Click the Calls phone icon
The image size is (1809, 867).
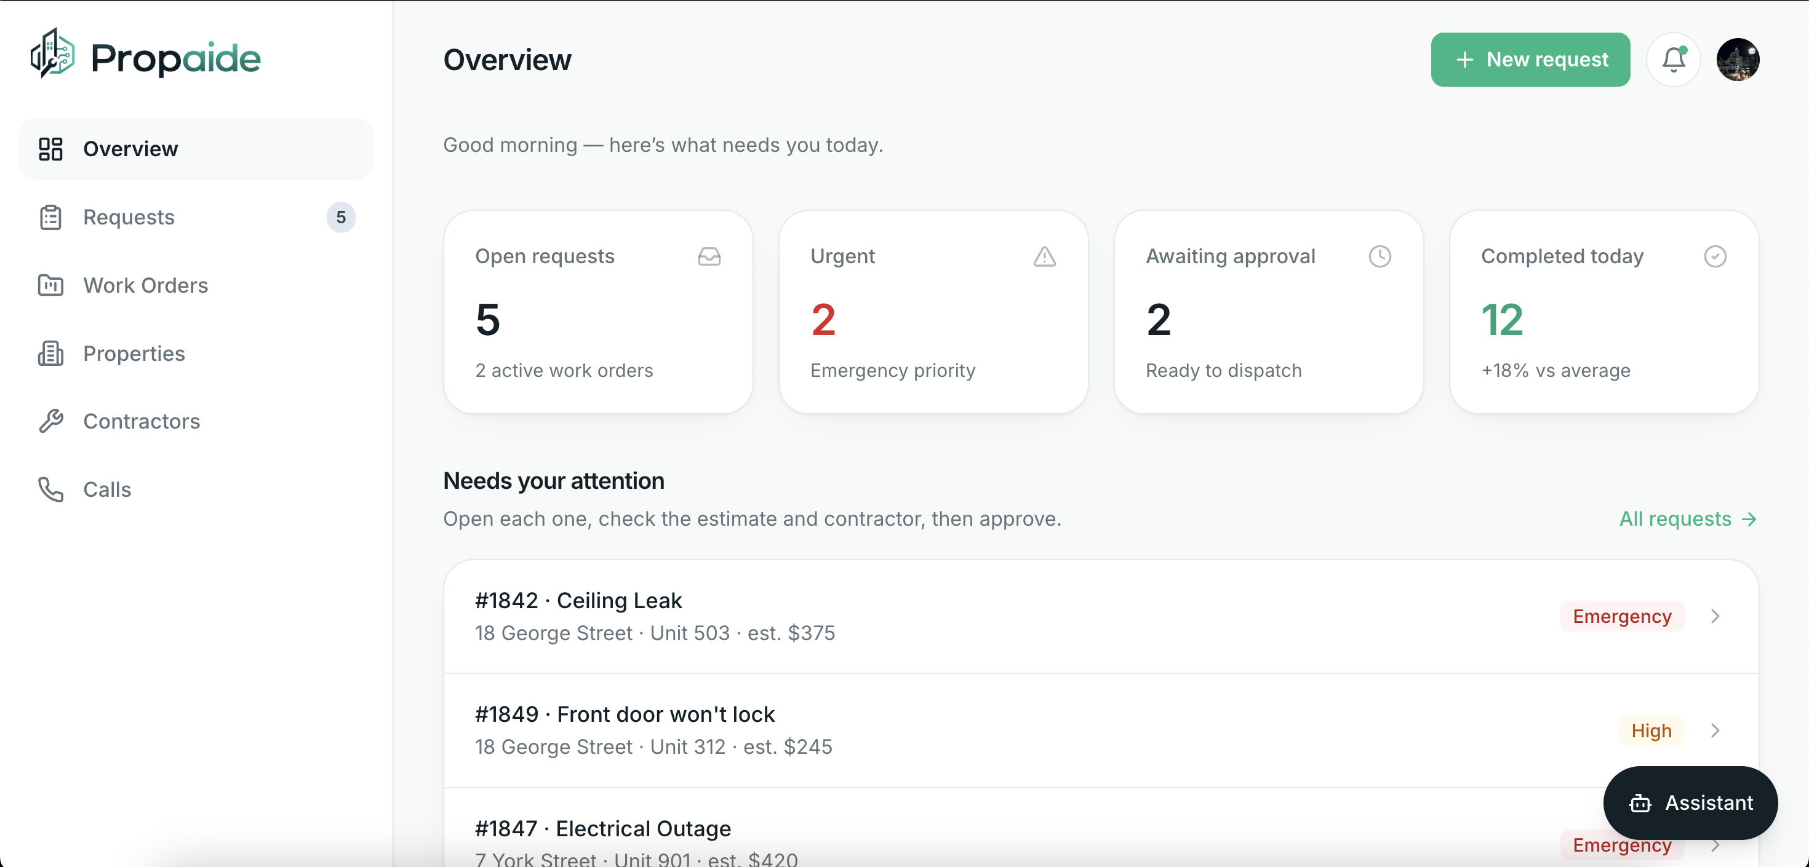50,489
